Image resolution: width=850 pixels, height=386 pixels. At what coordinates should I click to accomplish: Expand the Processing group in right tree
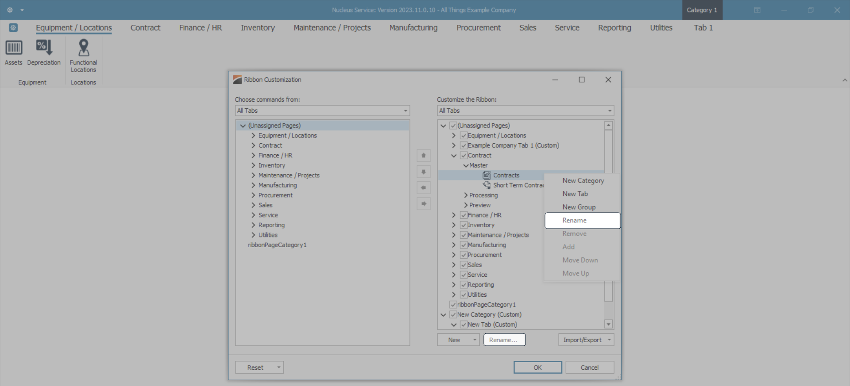coord(466,195)
